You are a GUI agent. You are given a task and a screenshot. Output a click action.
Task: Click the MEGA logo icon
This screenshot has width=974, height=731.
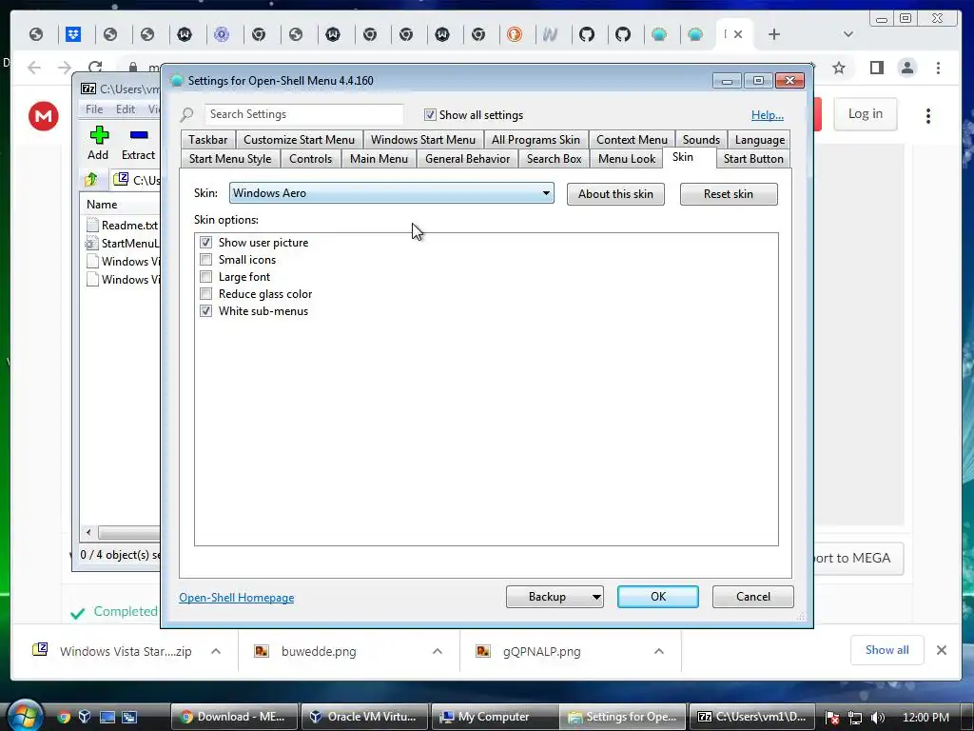pyautogui.click(x=44, y=115)
